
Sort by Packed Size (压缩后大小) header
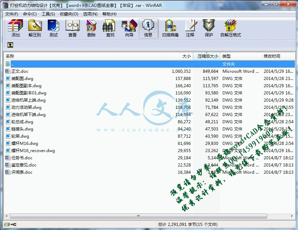pos(207,56)
